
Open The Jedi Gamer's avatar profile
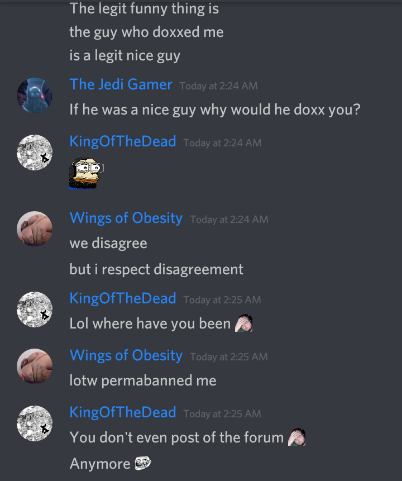[35, 95]
